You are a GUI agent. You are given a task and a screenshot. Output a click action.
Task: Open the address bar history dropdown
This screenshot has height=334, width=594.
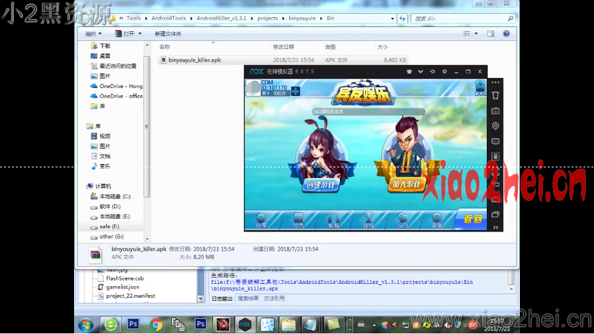click(392, 19)
